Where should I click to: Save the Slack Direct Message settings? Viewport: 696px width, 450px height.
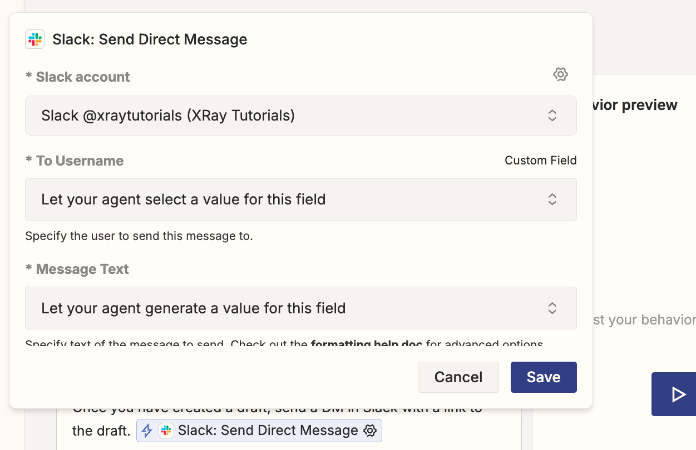[544, 377]
